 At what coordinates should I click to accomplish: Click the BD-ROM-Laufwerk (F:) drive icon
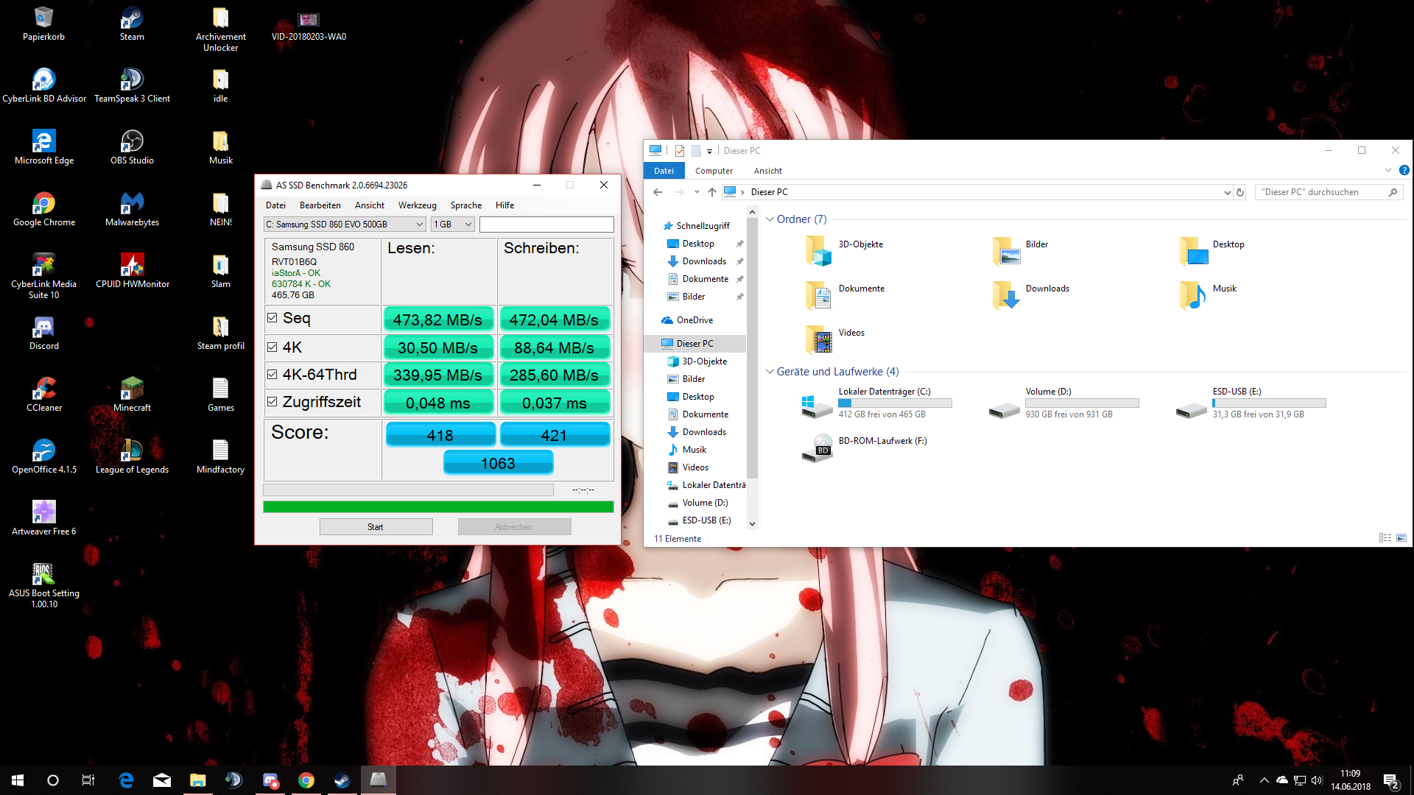pyautogui.click(x=817, y=448)
